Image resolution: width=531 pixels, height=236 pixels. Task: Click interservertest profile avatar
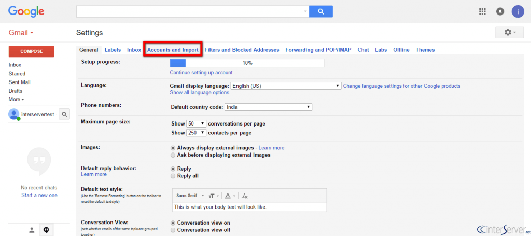14,114
